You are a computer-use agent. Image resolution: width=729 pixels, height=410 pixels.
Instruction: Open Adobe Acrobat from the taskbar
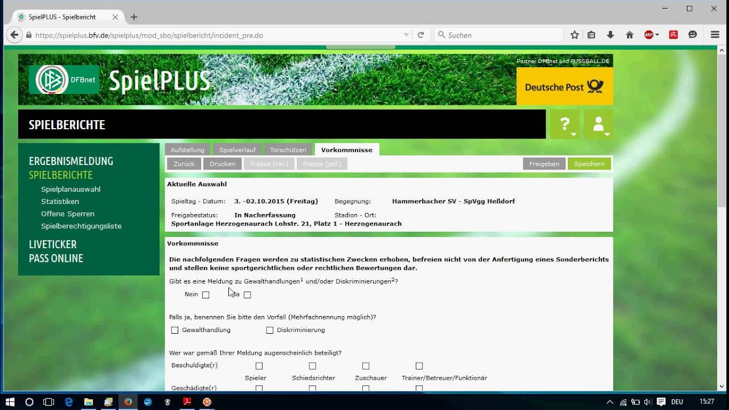187,401
